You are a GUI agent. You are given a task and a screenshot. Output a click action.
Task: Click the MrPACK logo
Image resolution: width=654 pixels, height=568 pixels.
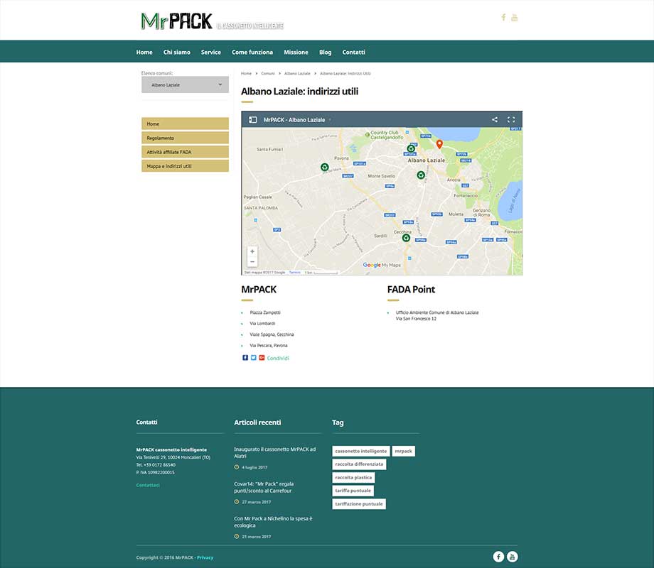[x=212, y=22]
